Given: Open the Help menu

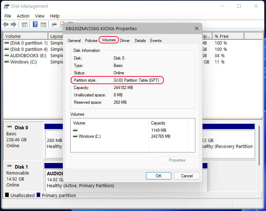Looking at the screenshot, I should [55, 16].
